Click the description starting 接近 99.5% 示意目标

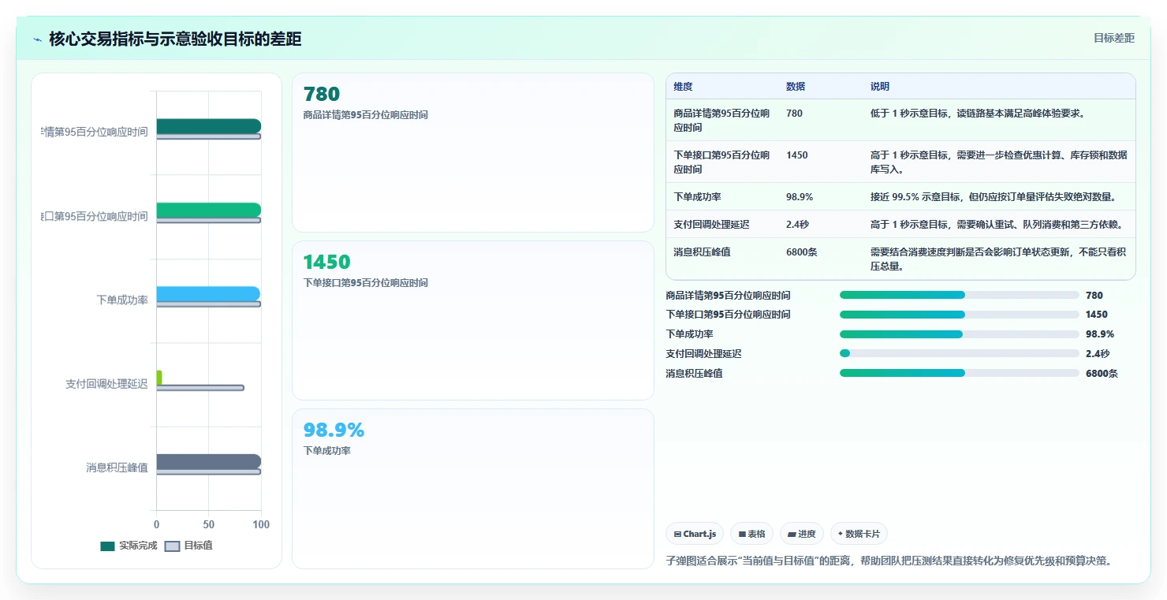tap(993, 197)
